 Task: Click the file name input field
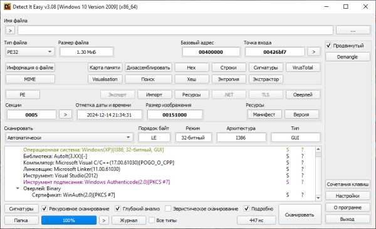[175, 31]
